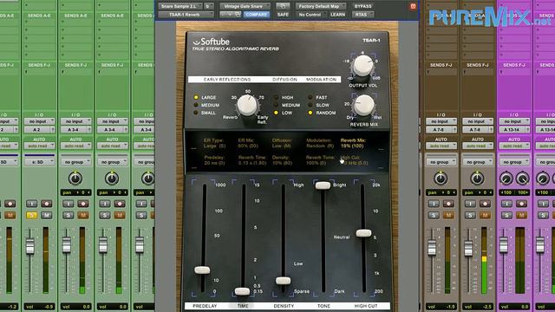Viewport: 555px width, 312px height.
Task: Mute the A 2 output channel
Action: coord(46,215)
